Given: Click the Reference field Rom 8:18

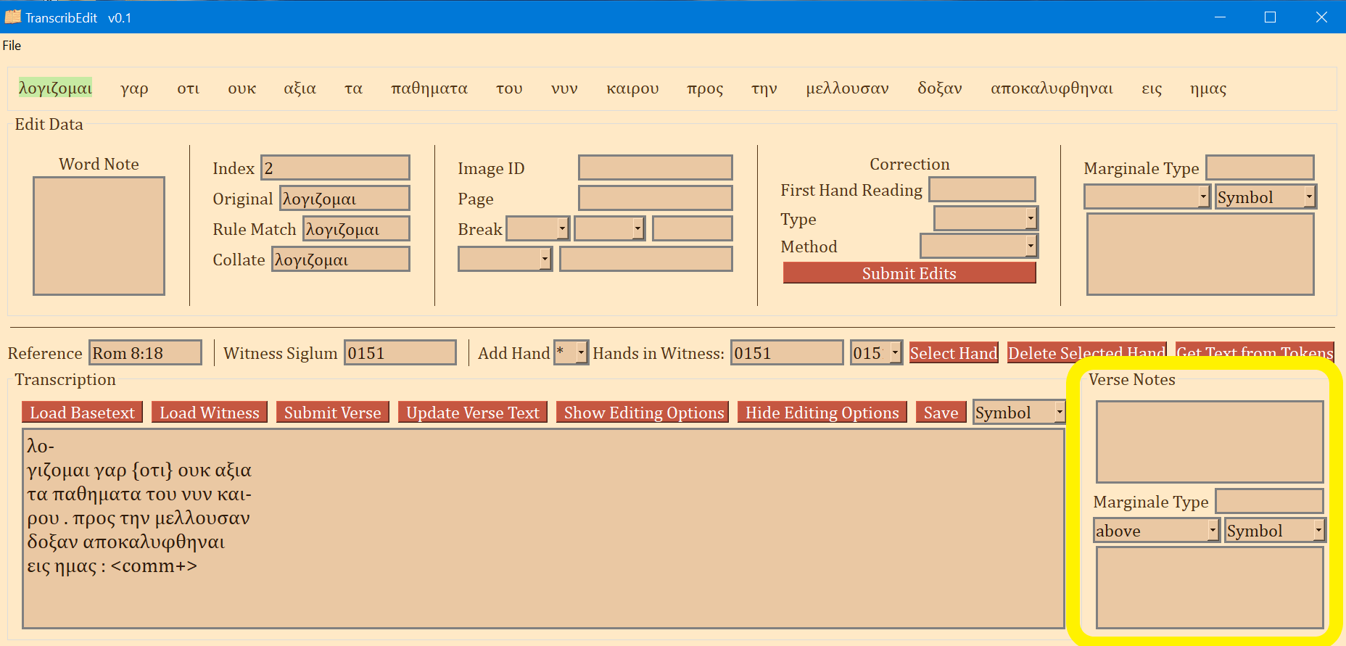Looking at the screenshot, I should click(x=145, y=352).
